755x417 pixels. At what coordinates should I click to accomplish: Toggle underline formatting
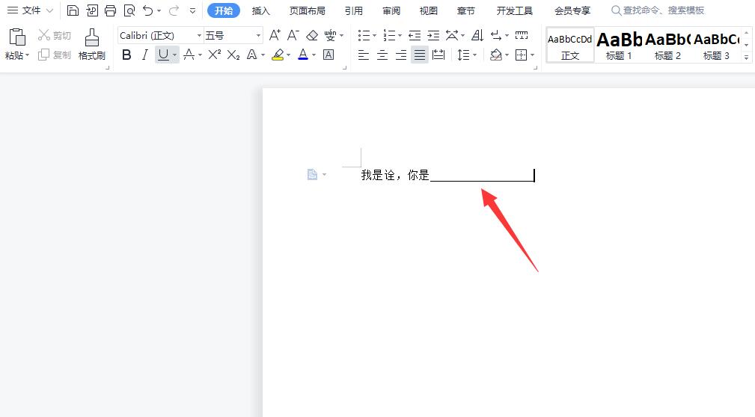(163, 55)
